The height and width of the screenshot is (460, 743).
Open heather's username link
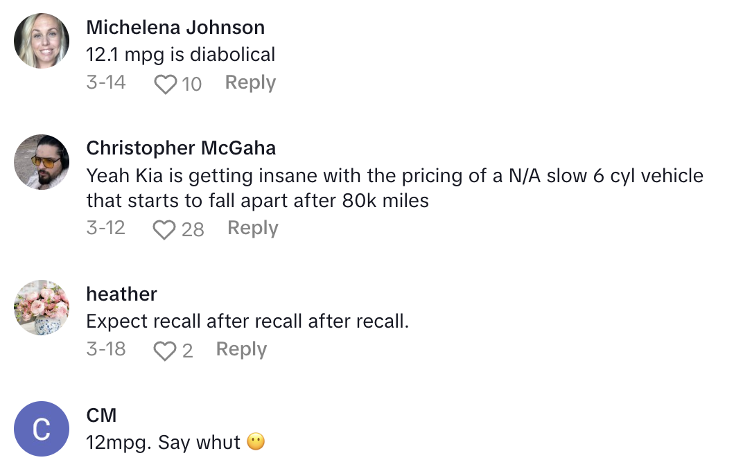[x=122, y=294]
